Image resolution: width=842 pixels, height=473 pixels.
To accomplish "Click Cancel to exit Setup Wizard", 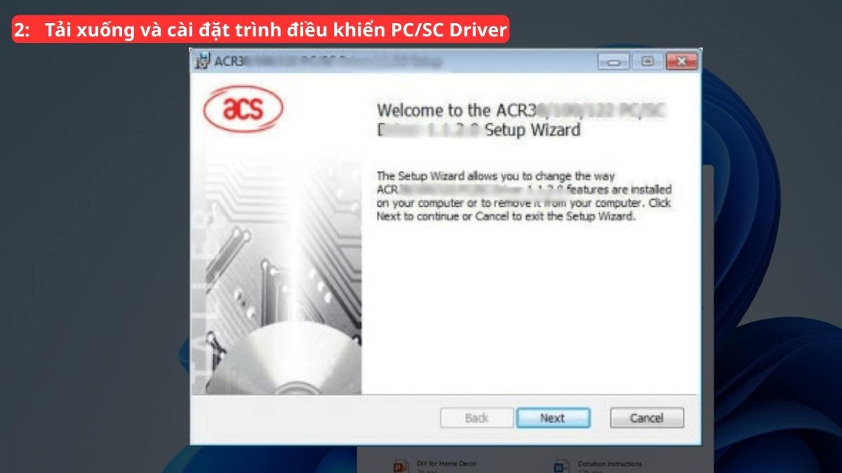I will click(x=646, y=418).
